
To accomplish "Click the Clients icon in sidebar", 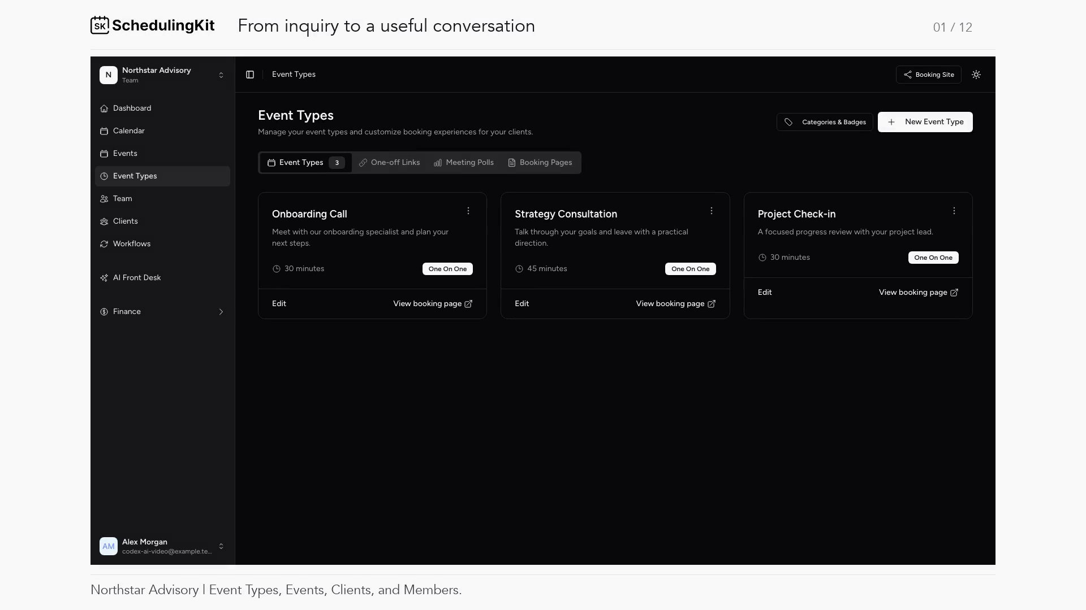I will [104, 221].
